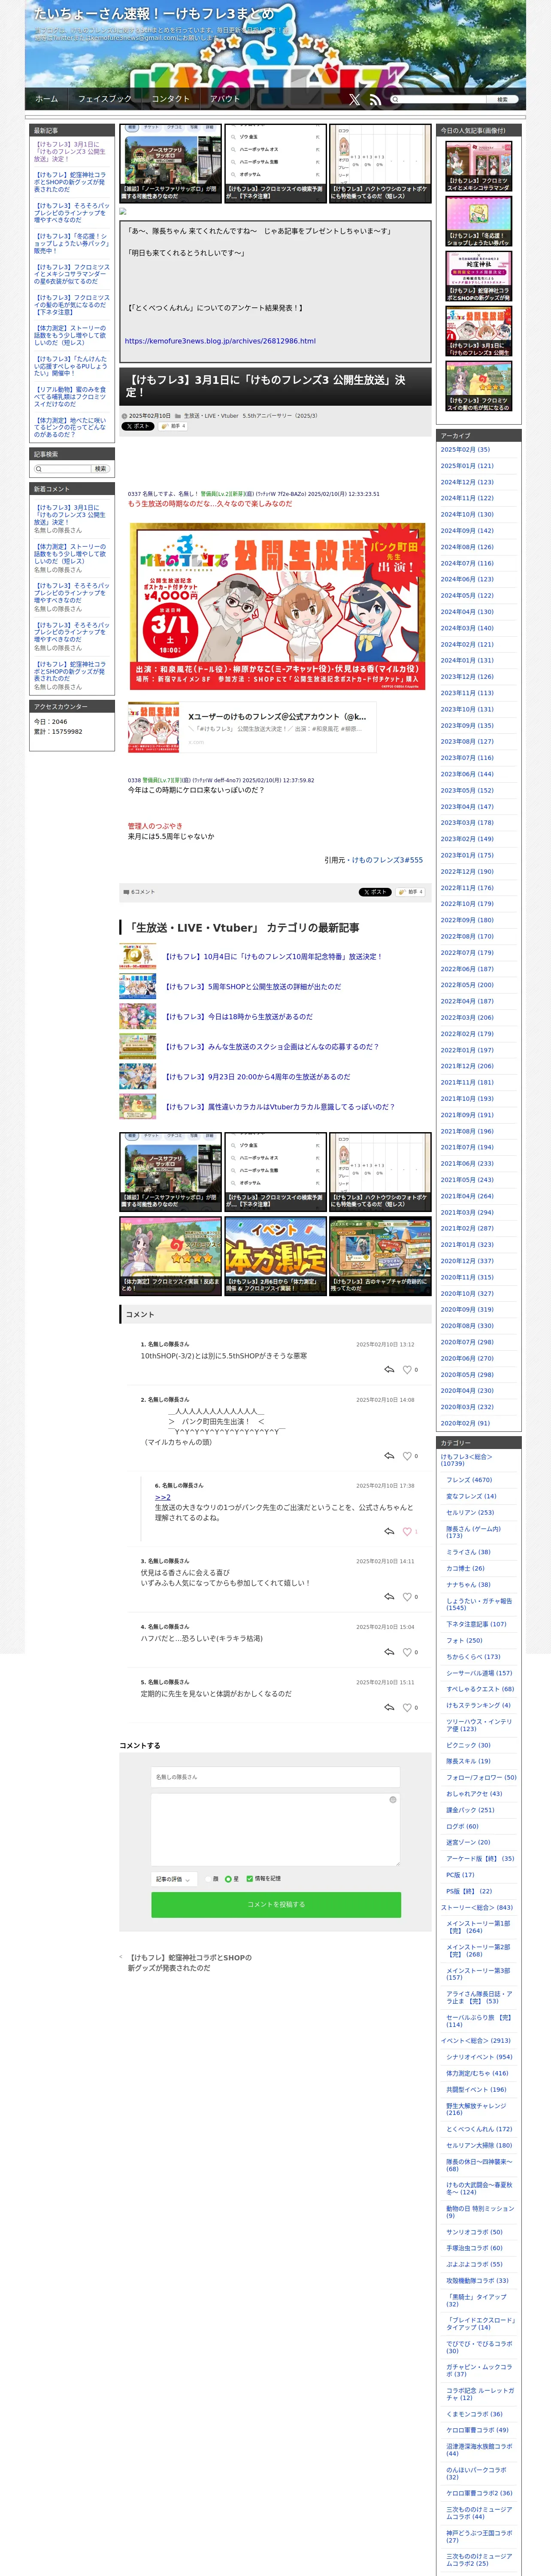Click 検索 button in the header search

(x=502, y=99)
